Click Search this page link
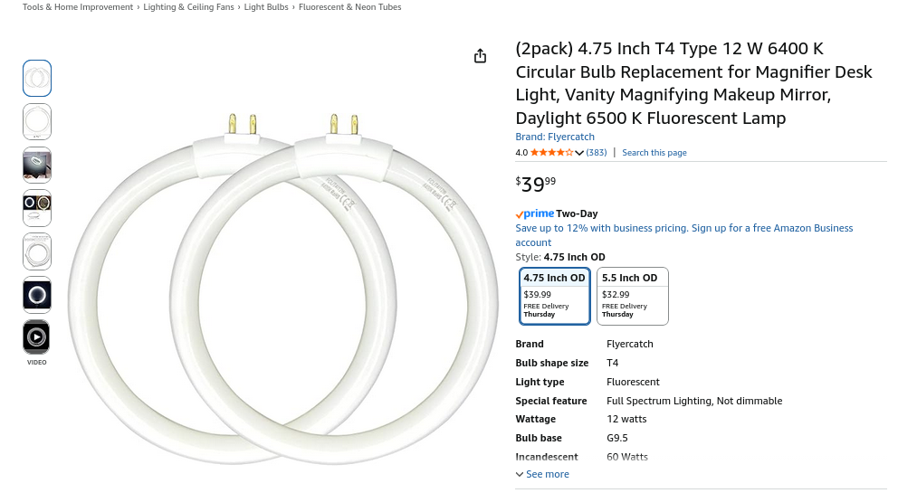The width and height of the screenshot is (898, 493). click(654, 153)
